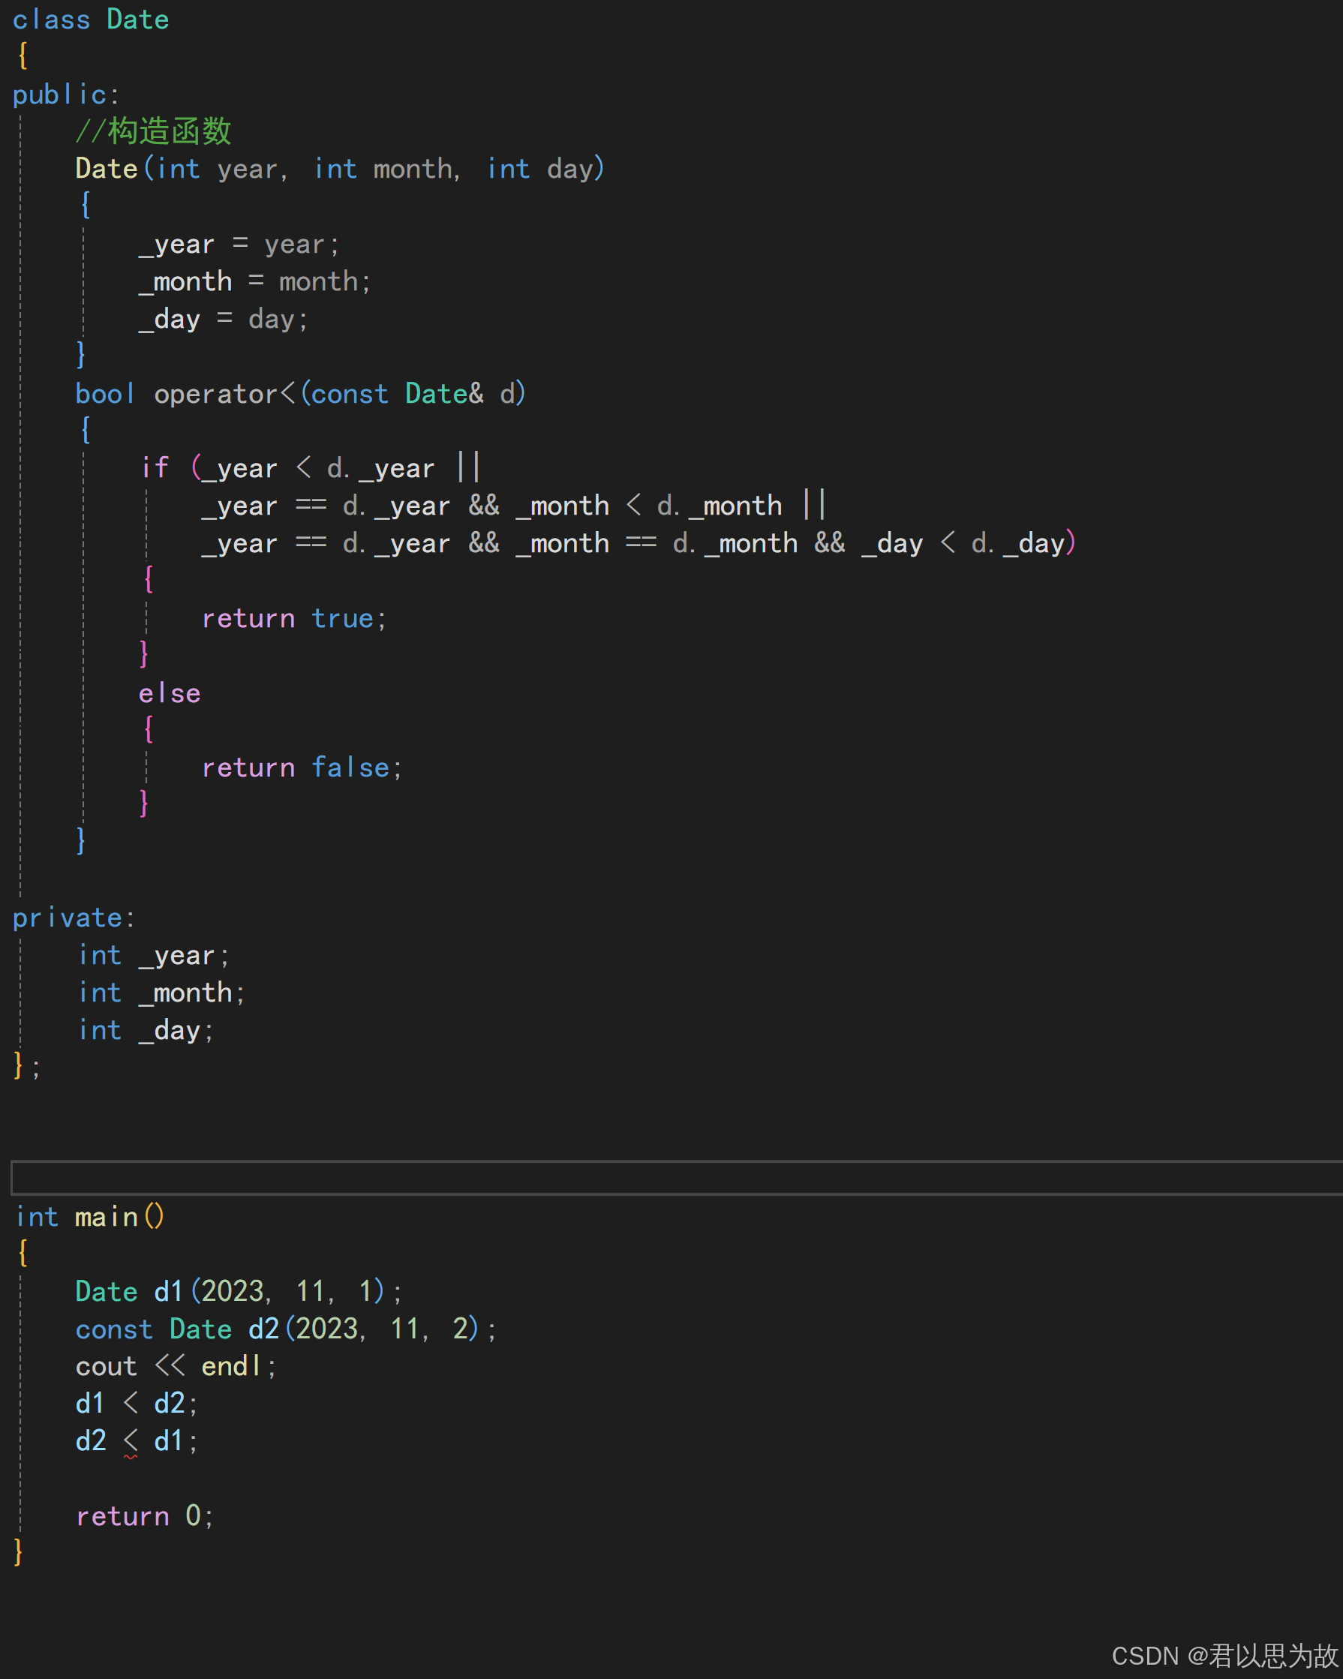Click the "int main()" function signature
Viewport: 1343px width, 1679px height.
click(89, 1215)
